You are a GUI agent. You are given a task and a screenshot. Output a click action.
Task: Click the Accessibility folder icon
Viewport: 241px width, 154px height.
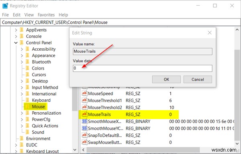[x=27, y=49]
